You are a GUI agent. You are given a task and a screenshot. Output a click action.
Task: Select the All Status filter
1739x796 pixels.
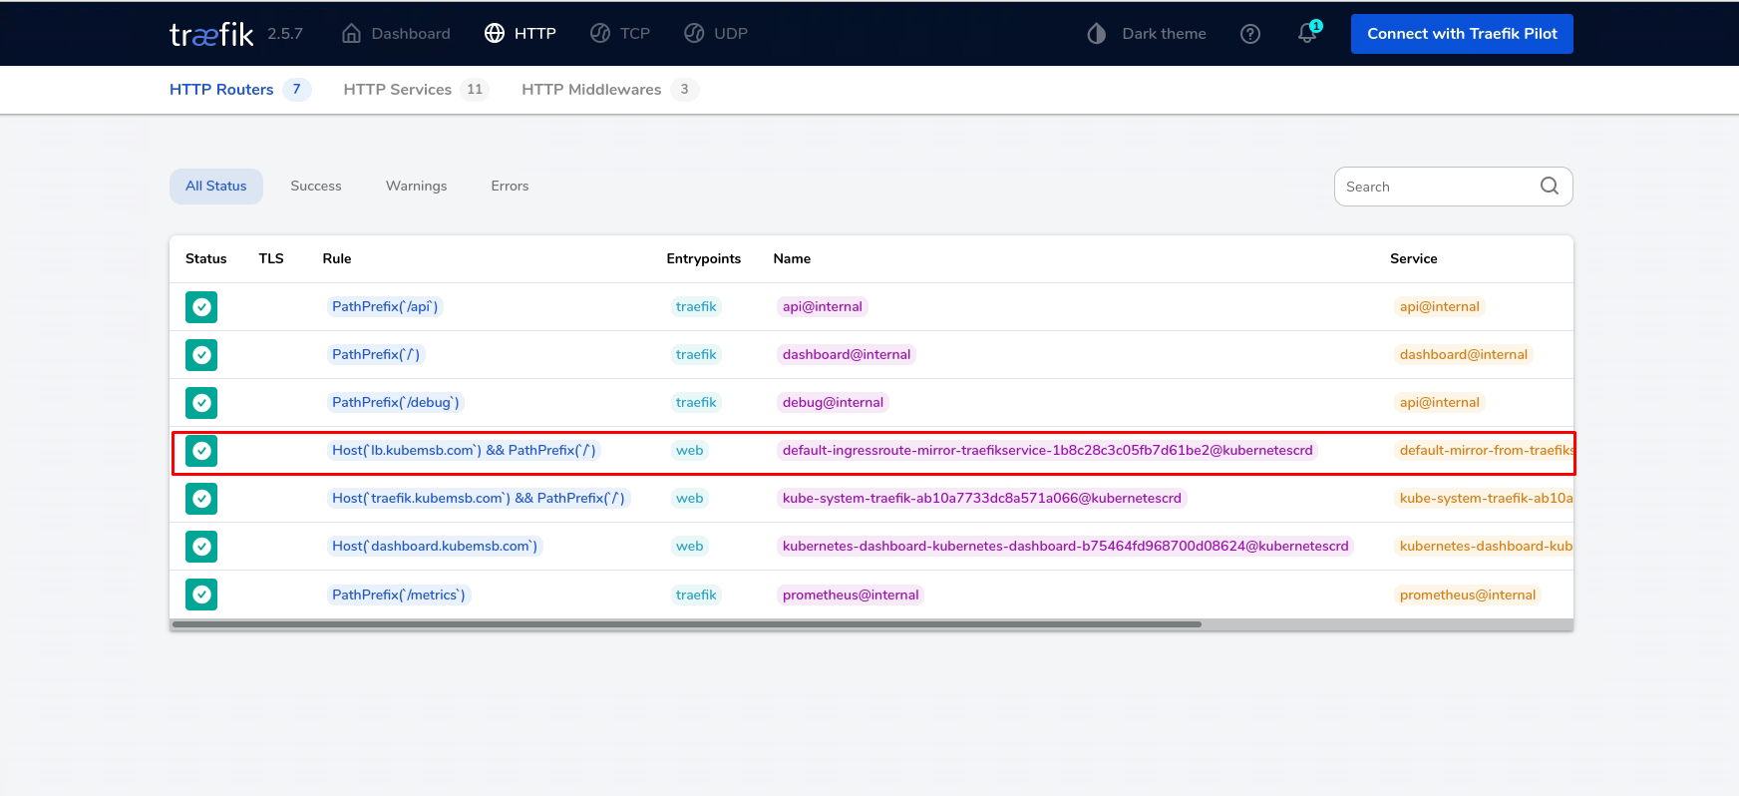pos(215,187)
